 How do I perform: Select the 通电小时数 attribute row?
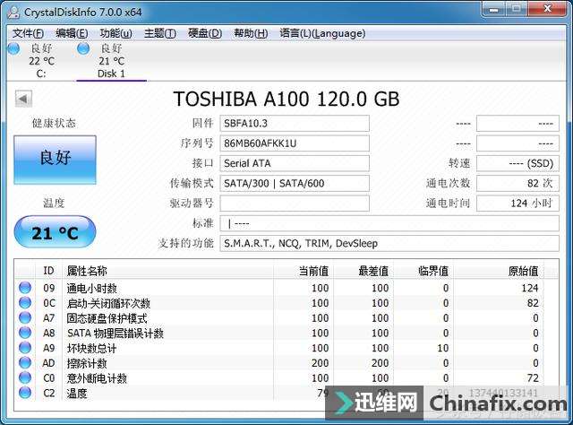(279, 288)
